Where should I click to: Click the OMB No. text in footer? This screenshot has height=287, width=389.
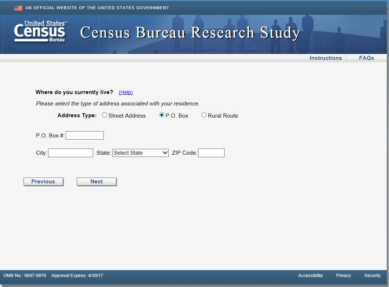(25, 276)
